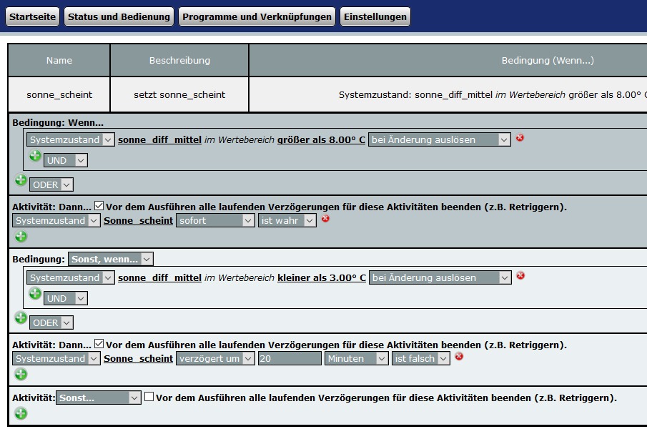The image size is (647, 429).
Task: Focus the delay value field showing 20
Action: [290, 358]
